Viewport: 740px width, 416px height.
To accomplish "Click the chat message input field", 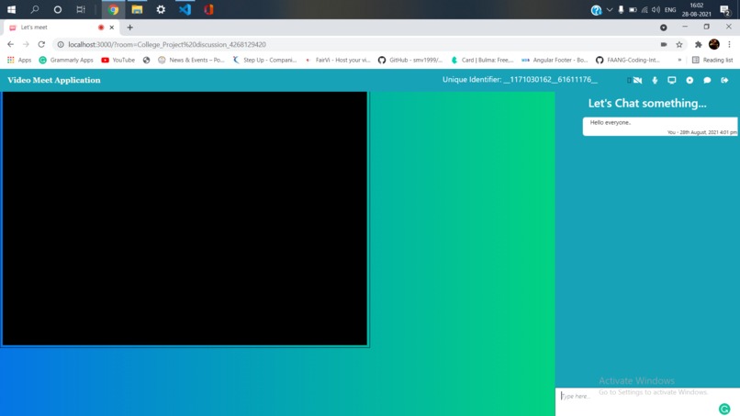I will tap(647, 401).
